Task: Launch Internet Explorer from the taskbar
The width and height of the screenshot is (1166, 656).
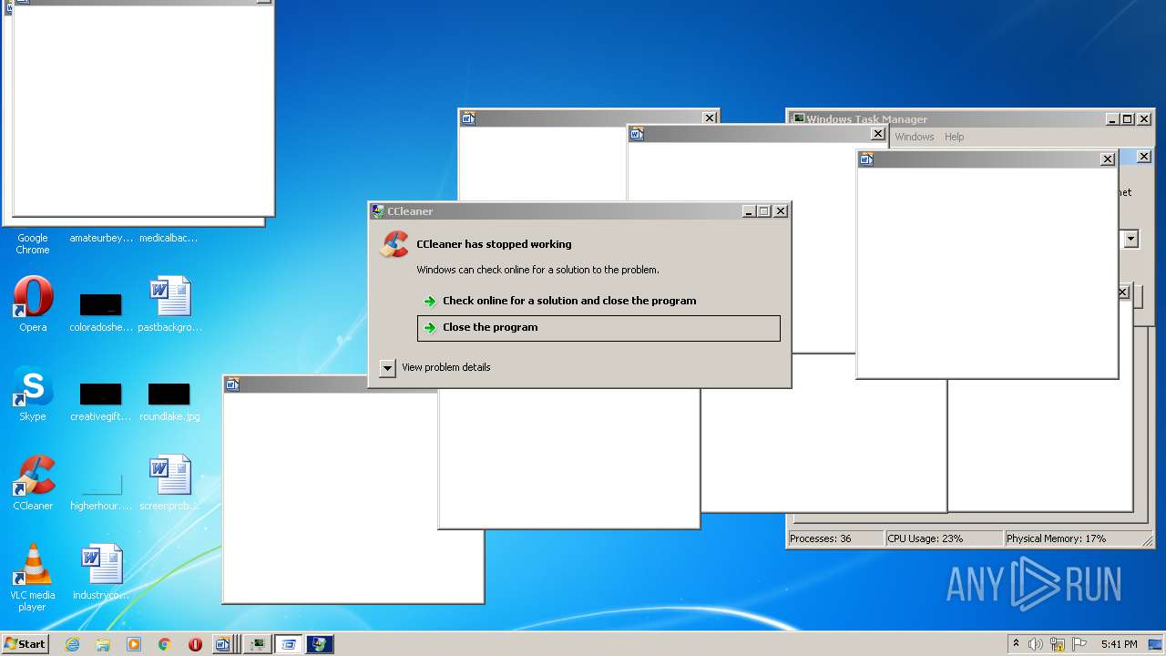Action: pyautogui.click(x=72, y=644)
